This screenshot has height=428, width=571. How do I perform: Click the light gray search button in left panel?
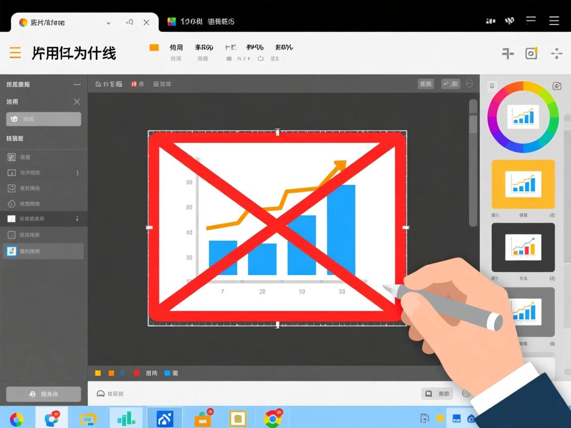click(43, 119)
